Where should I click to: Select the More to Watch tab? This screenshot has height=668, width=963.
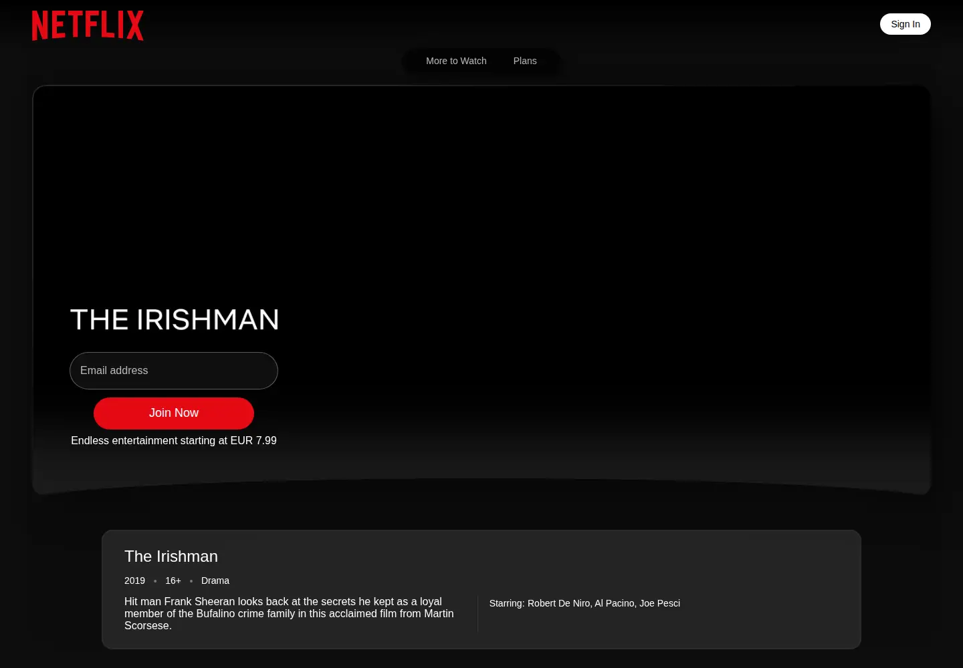[x=456, y=61]
